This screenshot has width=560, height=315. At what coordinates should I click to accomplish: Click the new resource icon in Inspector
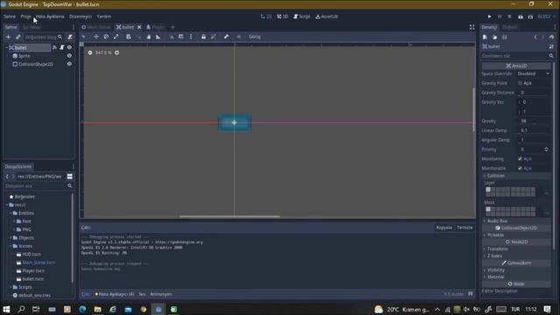point(485,37)
